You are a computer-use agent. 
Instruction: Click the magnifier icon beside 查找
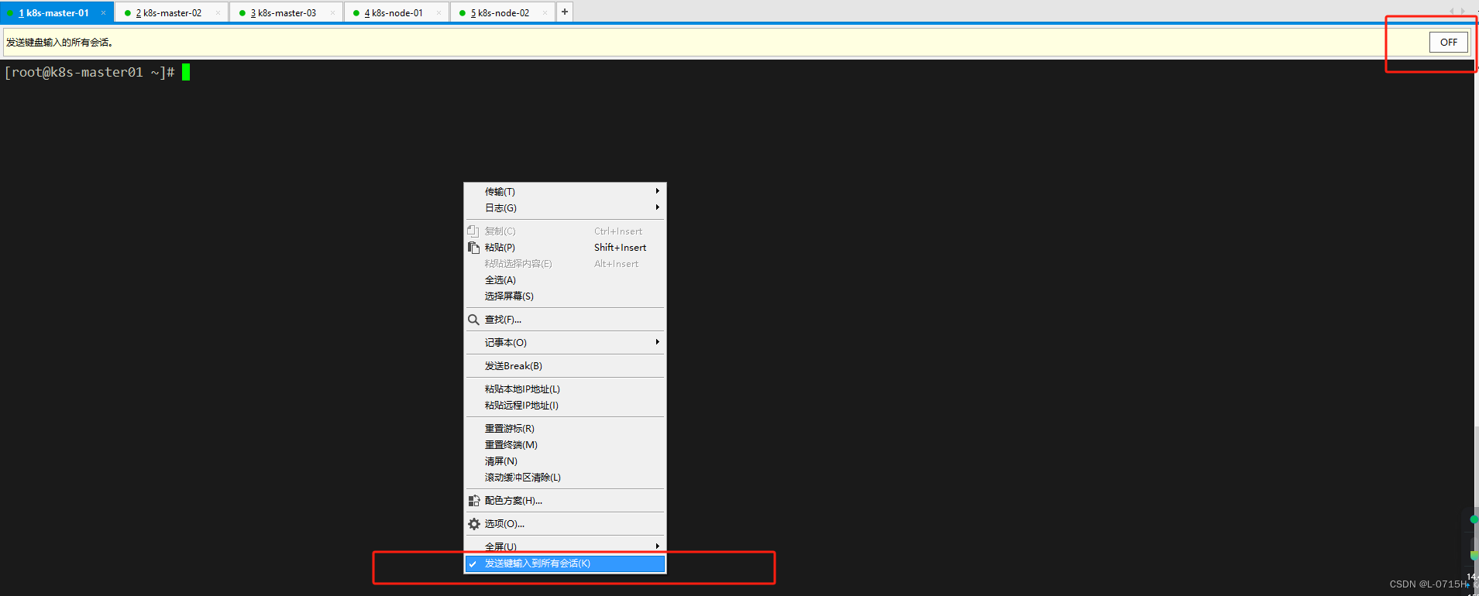point(473,320)
